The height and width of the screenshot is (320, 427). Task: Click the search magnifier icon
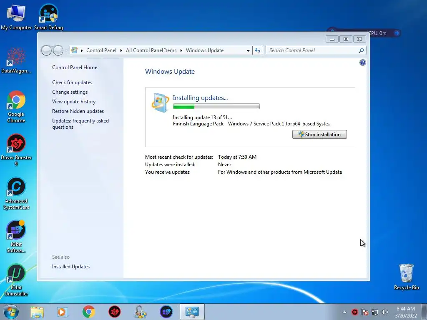(361, 50)
